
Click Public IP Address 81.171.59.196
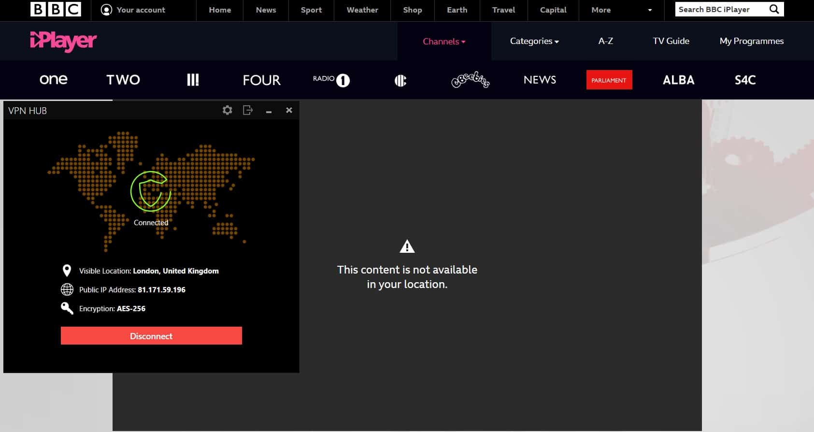click(x=132, y=290)
